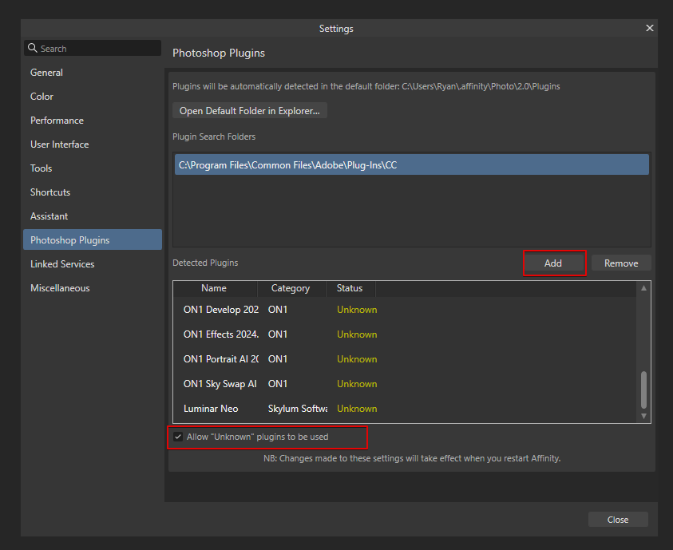Screen dimensions: 673x550
Task: Click the plugin list scrollbar thumb
Action: point(643,390)
